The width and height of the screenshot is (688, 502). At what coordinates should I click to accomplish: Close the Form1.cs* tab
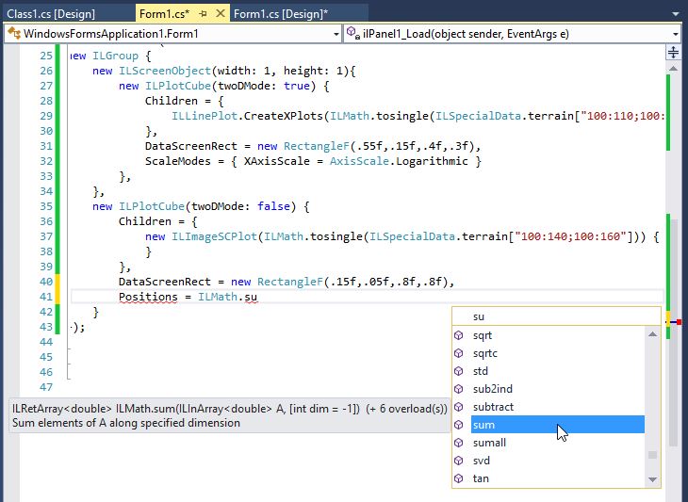click(x=221, y=14)
